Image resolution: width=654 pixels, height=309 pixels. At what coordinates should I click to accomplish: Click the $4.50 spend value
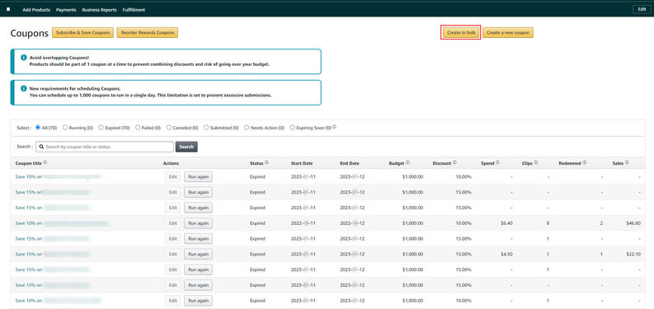(x=506, y=255)
